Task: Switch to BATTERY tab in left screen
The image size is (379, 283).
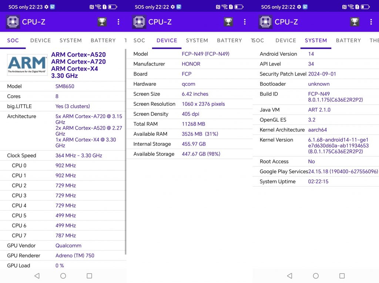Action: [x=103, y=40]
